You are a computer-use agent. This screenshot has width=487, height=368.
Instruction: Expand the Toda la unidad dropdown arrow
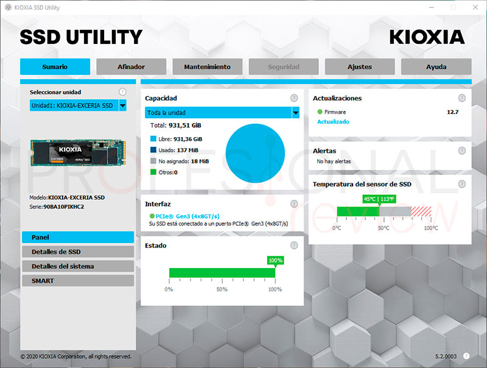pyautogui.click(x=296, y=113)
